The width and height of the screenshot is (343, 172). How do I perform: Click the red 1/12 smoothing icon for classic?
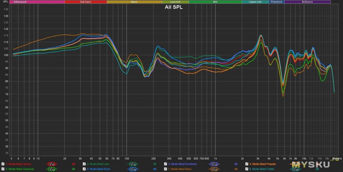51,164
